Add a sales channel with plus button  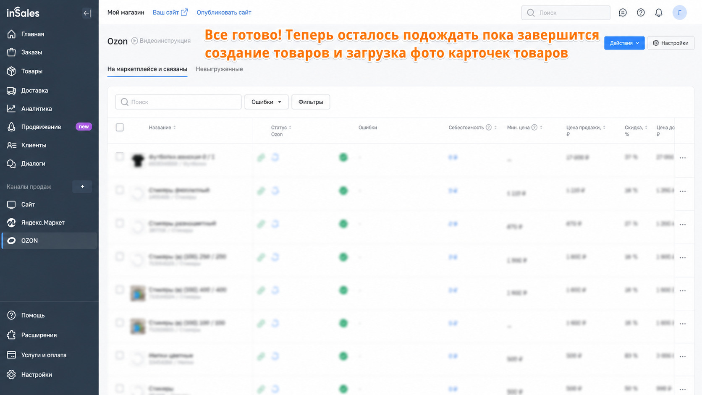[82, 187]
